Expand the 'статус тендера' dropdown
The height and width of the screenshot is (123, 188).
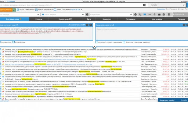point(63,15)
